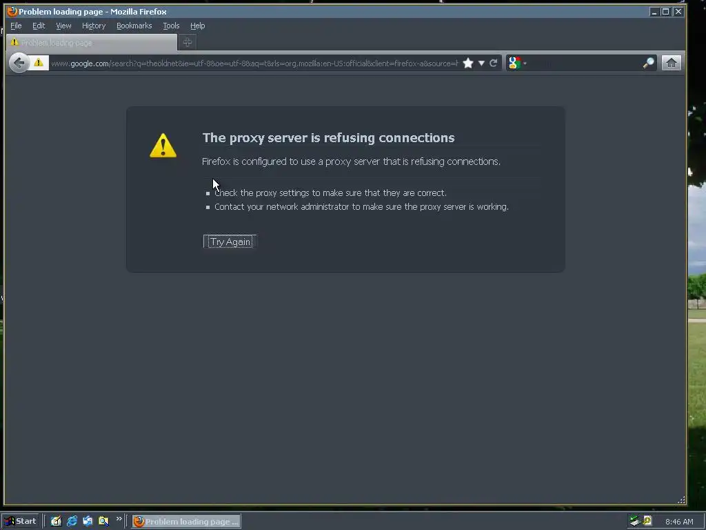Click the text 'Check the proxy settings to make sure'

click(x=288, y=193)
